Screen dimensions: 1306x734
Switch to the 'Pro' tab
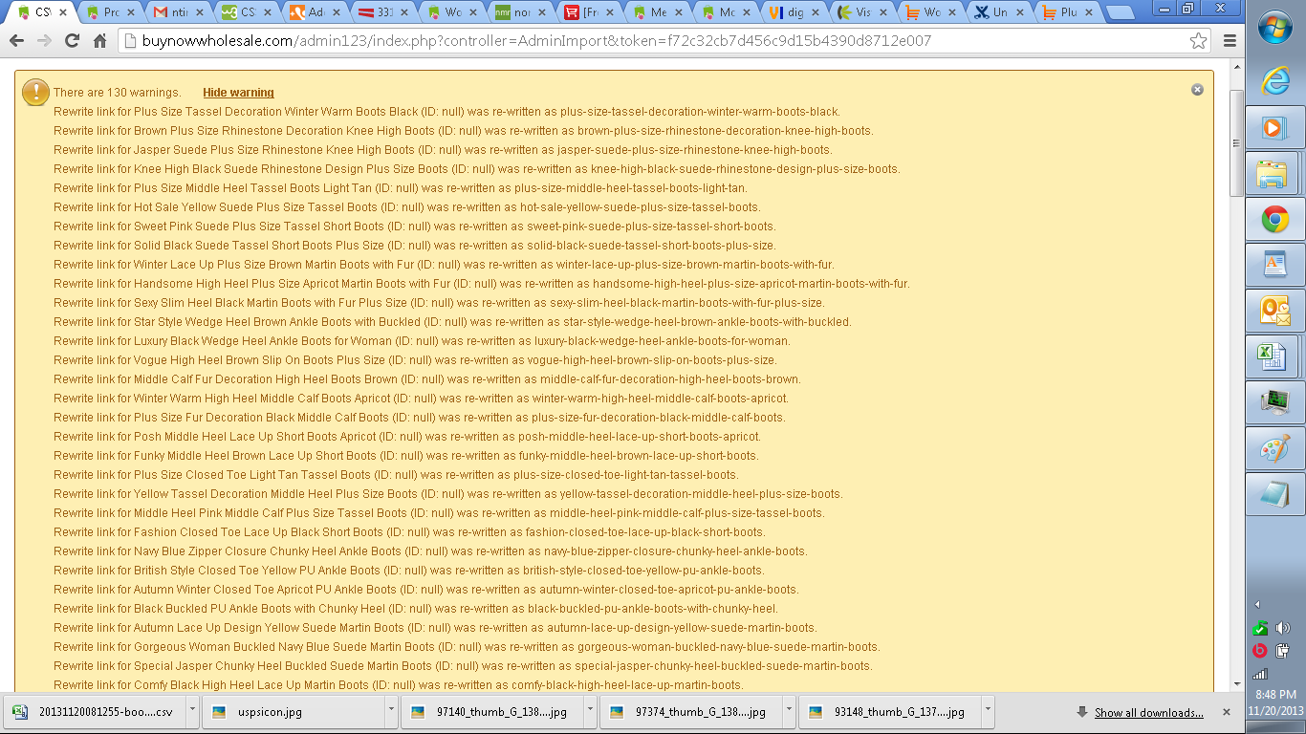[112, 13]
